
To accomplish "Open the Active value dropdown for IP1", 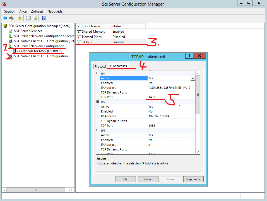I will click(193, 78).
